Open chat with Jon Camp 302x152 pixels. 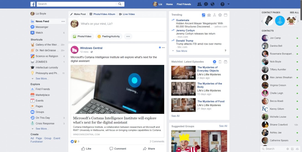[280, 38]
